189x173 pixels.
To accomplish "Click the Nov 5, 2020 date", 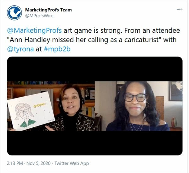I will pyautogui.click(x=38, y=163).
